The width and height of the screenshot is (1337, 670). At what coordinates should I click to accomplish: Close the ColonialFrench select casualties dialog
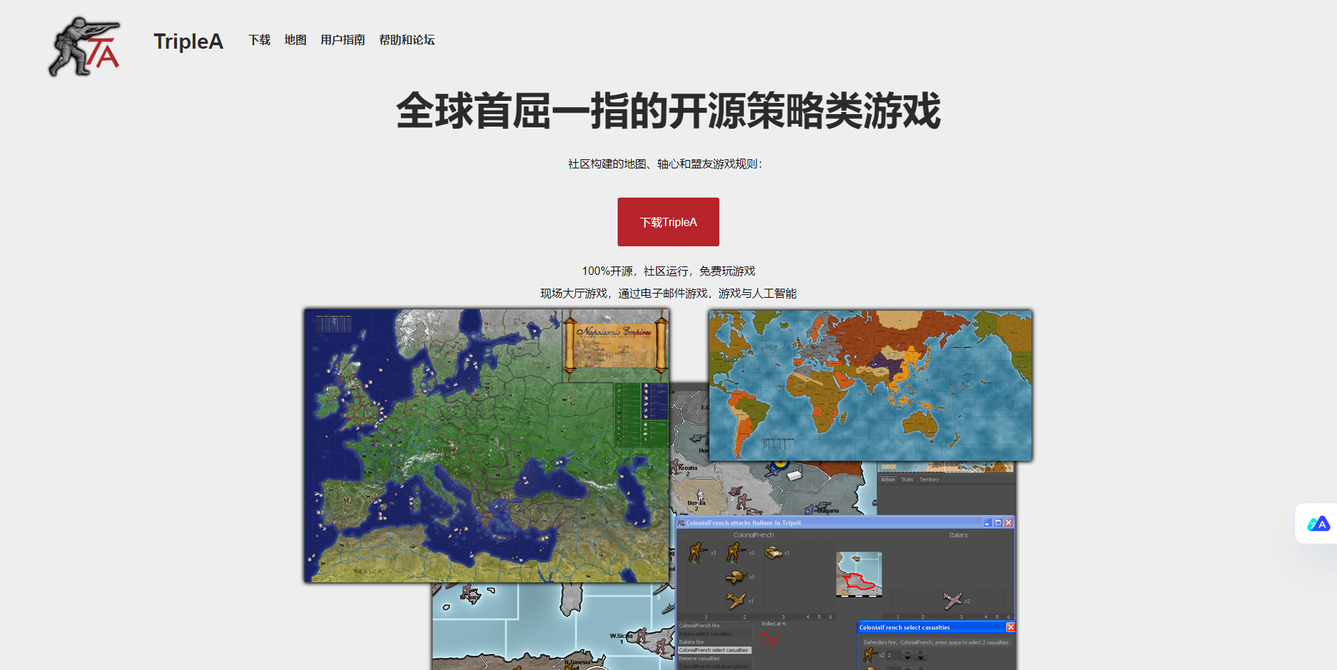1010,627
